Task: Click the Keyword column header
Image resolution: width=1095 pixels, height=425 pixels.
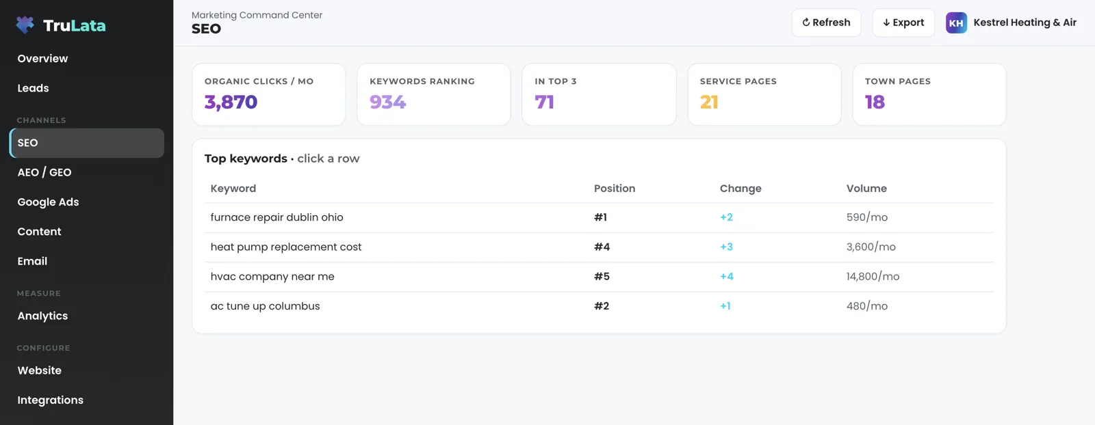Action: [233, 189]
